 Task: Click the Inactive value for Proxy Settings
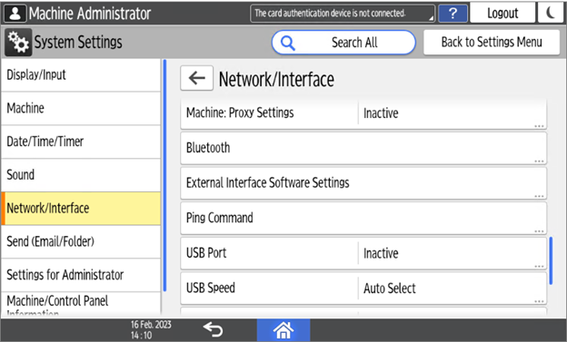click(x=381, y=113)
